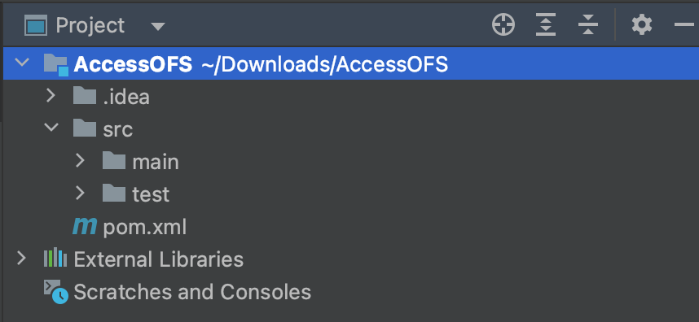
Task: Click the Collapse All icon
Action: [x=588, y=25]
